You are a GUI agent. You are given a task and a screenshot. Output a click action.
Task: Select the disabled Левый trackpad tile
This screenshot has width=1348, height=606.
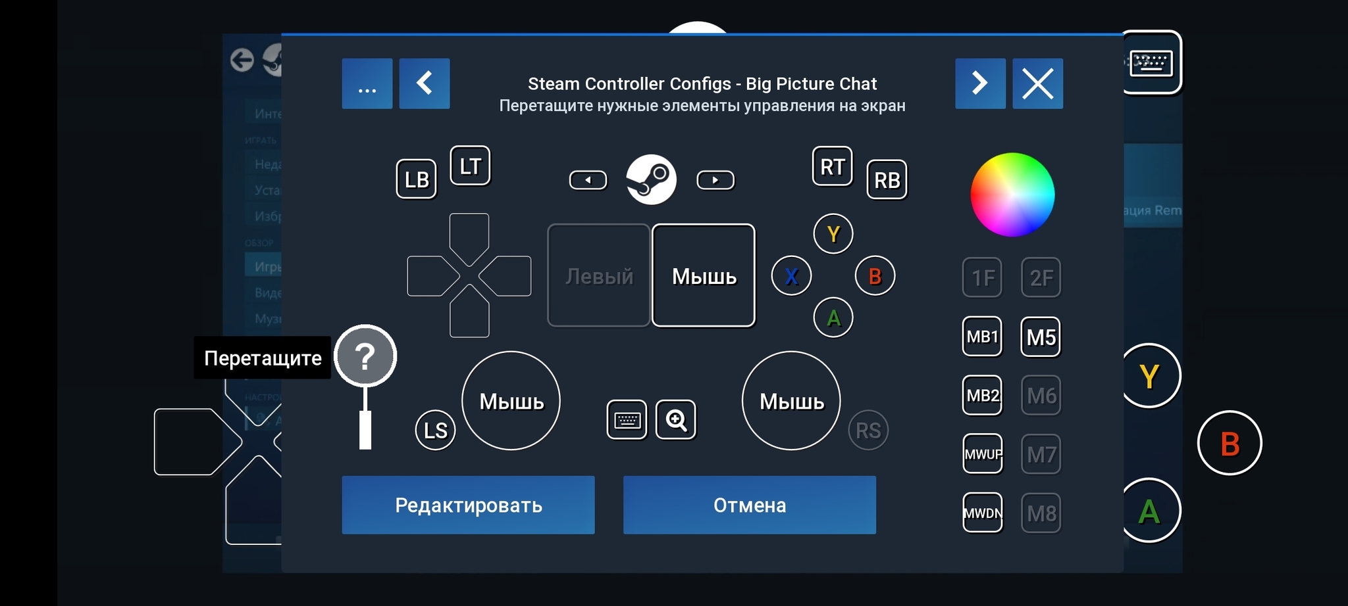(599, 275)
